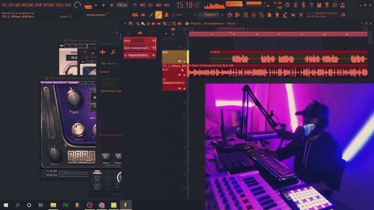Click the shopping cart store icon
374x210 pixels.
coord(301,15)
